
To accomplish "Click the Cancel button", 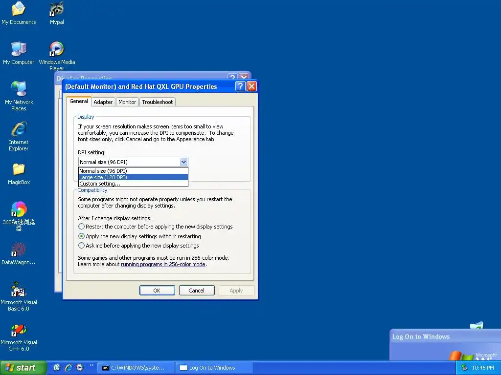I will [x=197, y=291].
